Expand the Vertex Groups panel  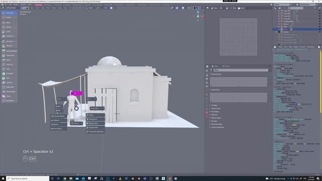(x=216, y=74)
